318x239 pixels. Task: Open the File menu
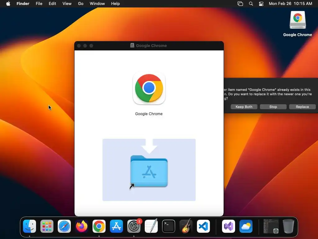tap(39, 3)
